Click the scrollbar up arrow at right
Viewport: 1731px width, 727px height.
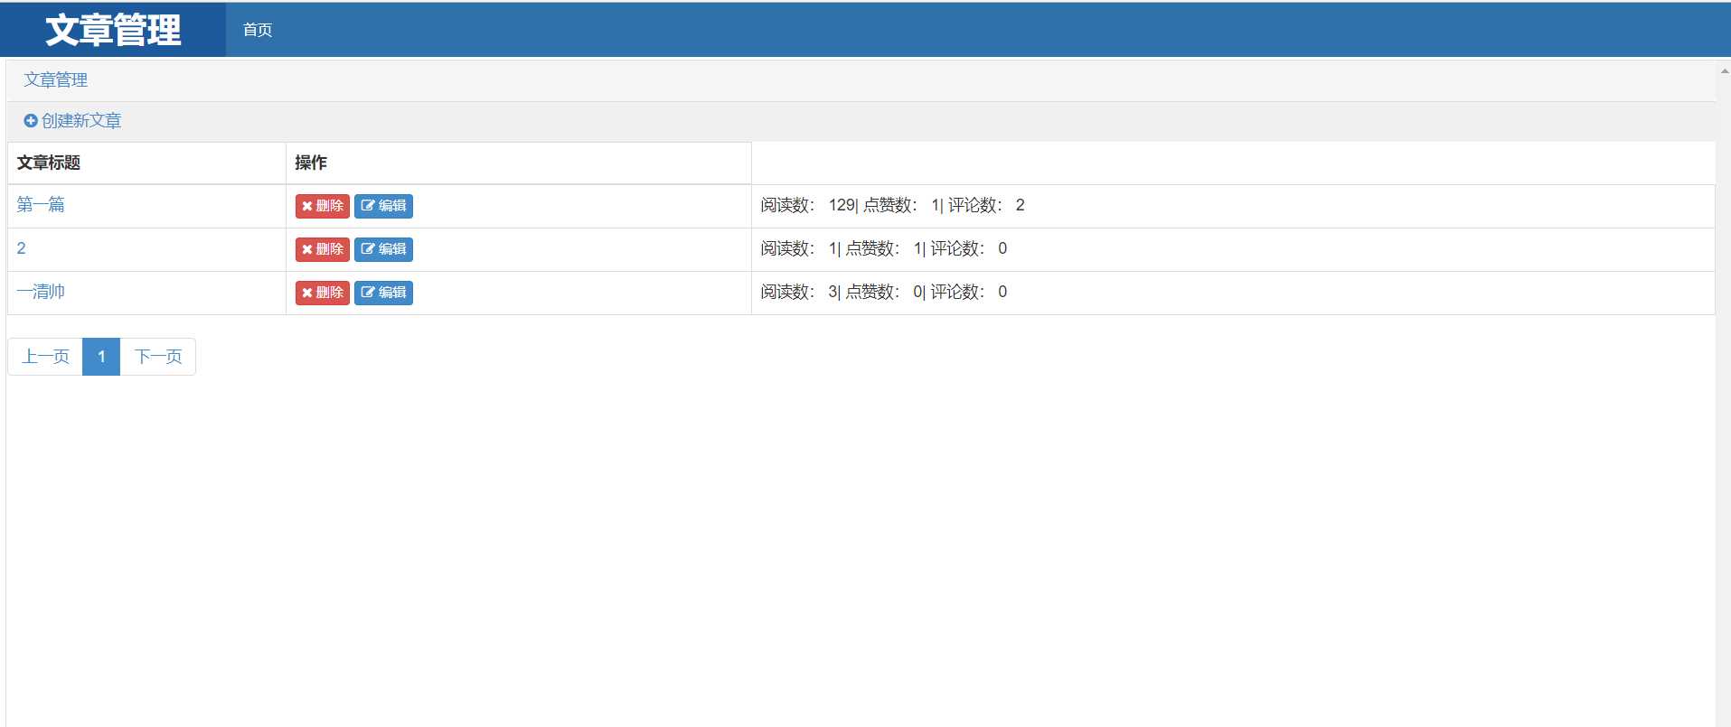[1724, 70]
